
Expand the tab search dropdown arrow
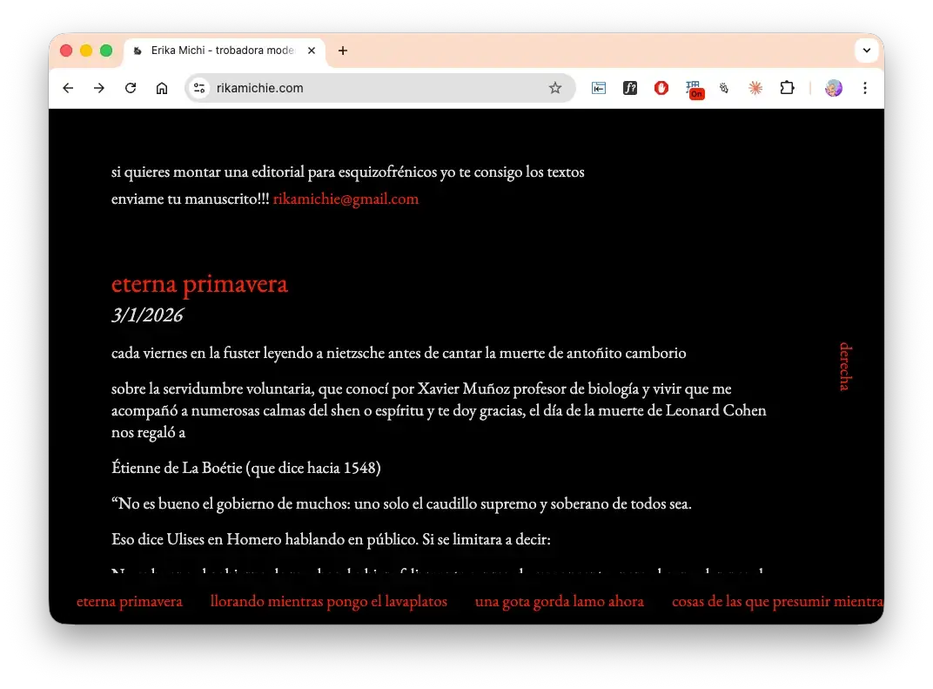coord(866,51)
